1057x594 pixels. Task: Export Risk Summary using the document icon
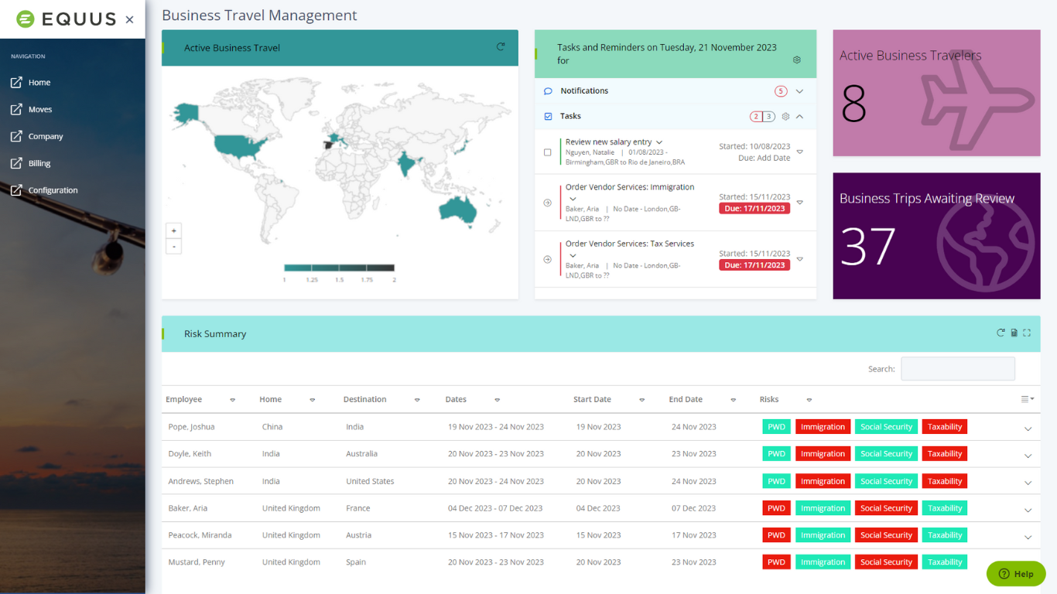point(1014,333)
